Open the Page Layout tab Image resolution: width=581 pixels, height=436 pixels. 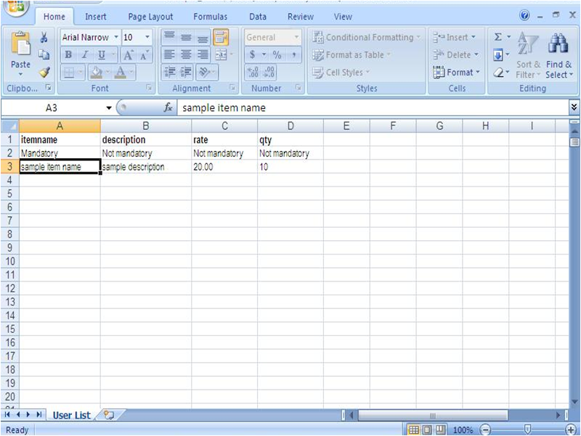150,17
